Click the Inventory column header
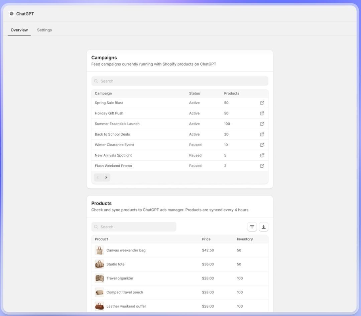Viewport: 361px width, 316px height. pyautogui.click(x=245, y=239)
